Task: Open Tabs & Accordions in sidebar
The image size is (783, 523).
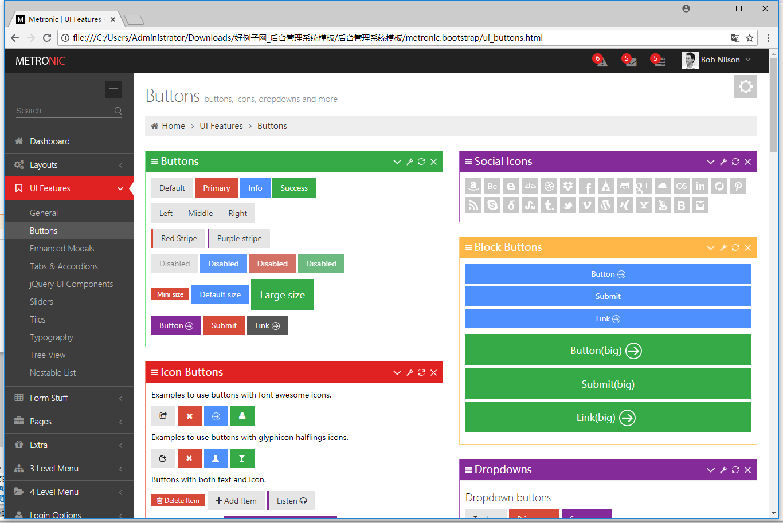Action: pyautogui.click(x=64, y=266)
